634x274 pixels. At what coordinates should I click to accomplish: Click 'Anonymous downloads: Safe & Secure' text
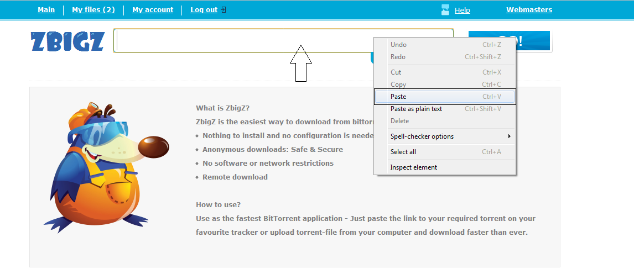pyautogui.click(x=273, y=149)
